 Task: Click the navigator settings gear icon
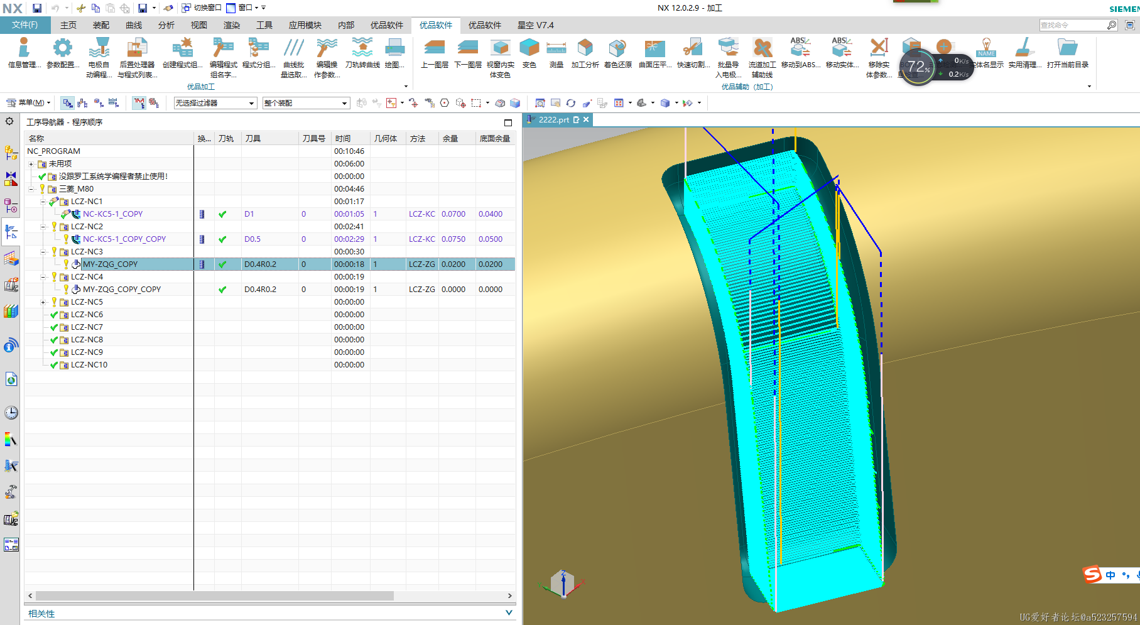point(9,121)
